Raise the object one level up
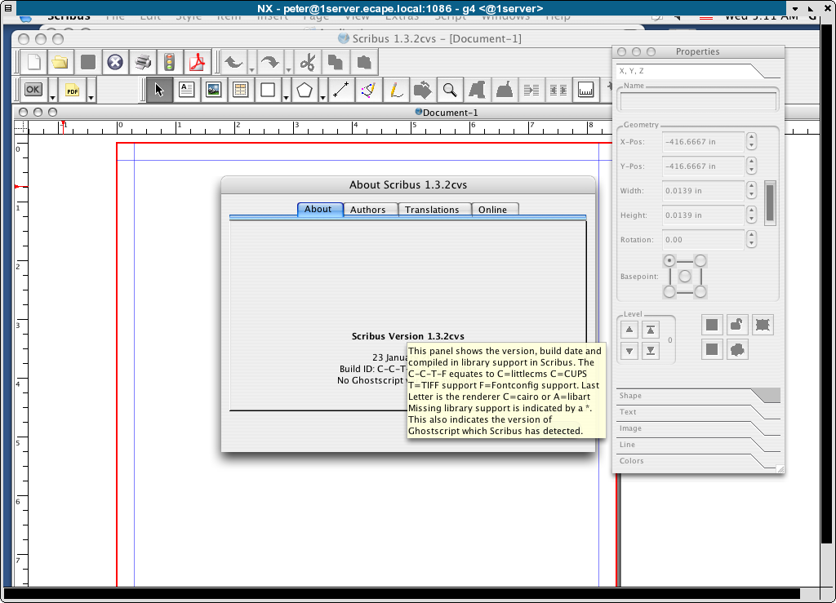836x603 pixels. (x=629, y=330)
